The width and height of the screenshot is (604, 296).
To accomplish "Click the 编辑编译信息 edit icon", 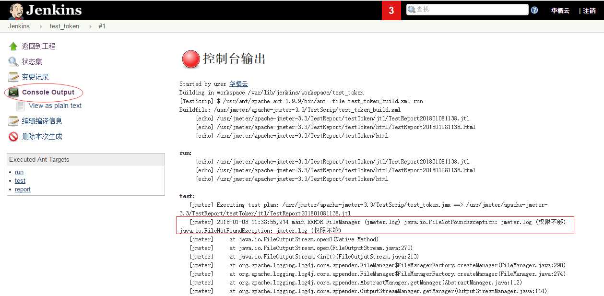I will point(13,121).
